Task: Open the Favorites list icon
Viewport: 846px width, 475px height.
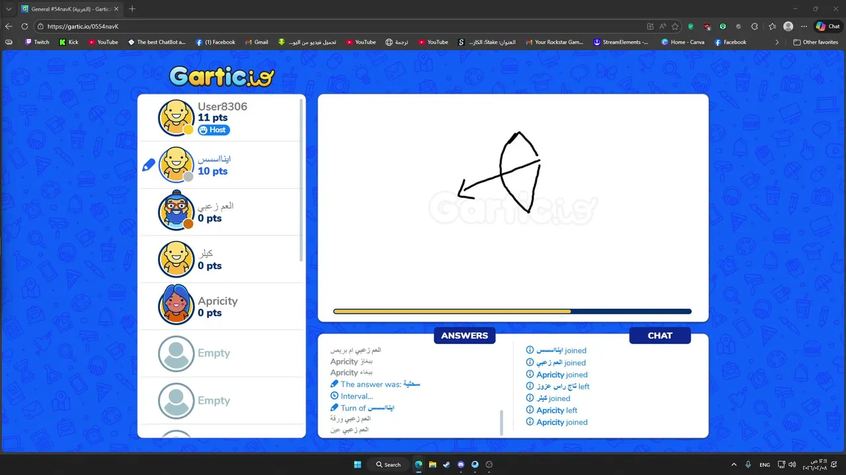Action: [772, 26]
